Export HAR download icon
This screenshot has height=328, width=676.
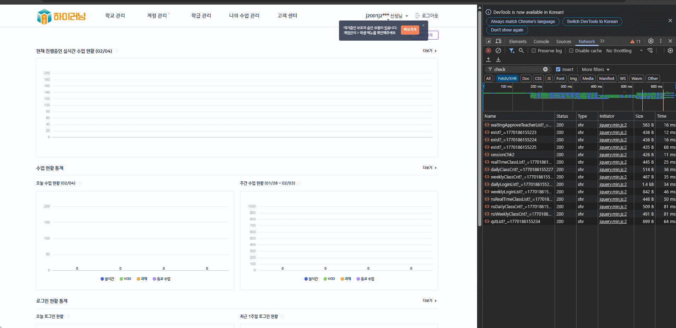pos(498,60)
